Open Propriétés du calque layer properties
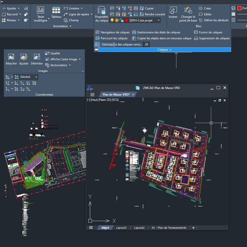 pyautogui.click(x=101, y=14)
